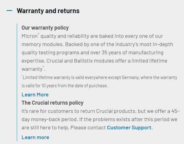
Task: Click the "Please contact" text before Customer Support
Action: click(90, 128)
